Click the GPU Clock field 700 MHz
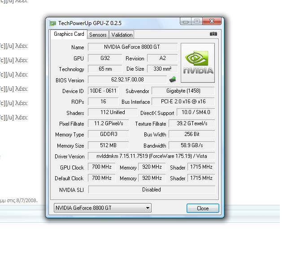Screen dimensions: 287x263 click(x=102, y=167)
